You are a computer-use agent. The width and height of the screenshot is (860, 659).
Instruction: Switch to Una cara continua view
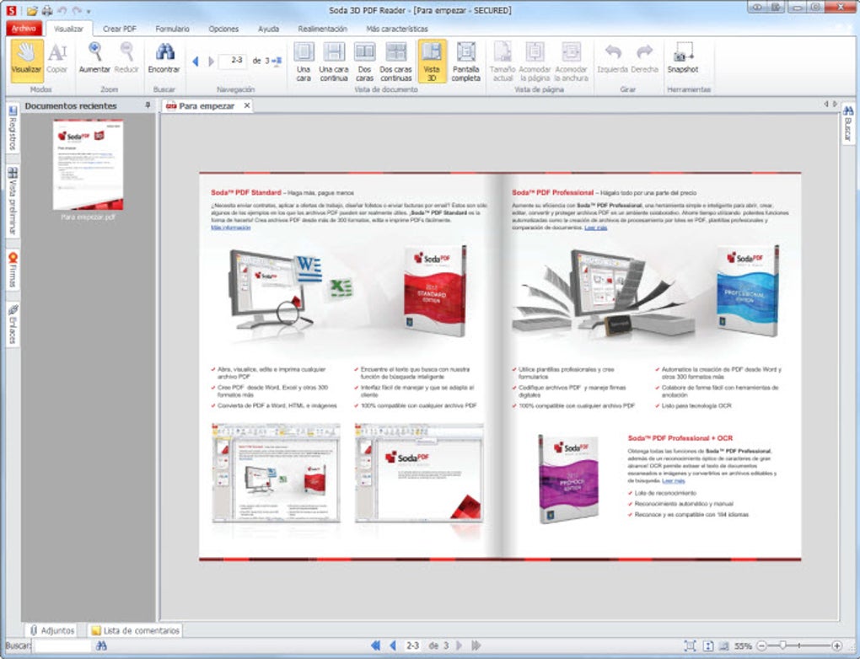coord(334,62)
